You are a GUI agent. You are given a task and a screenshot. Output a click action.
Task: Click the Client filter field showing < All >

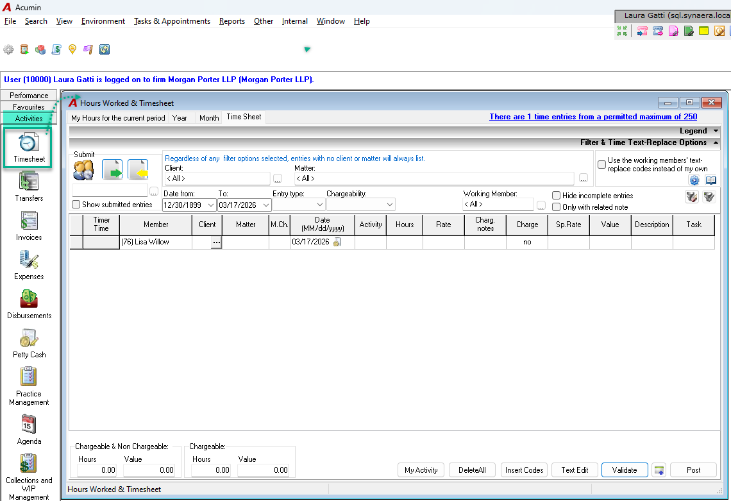217,178
